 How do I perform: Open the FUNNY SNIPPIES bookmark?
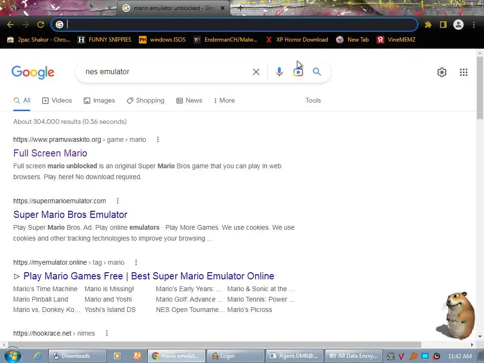coord(104,40)
